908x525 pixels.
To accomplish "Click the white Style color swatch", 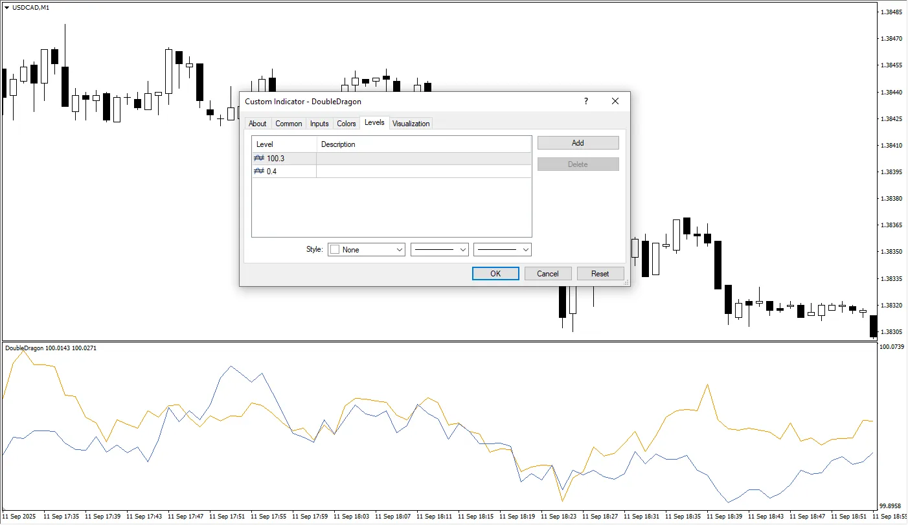I will click(x=335, y=250).
